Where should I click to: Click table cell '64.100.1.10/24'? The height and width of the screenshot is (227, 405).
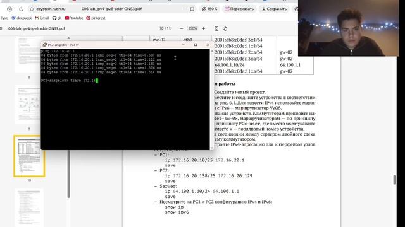[x=230, y=65]
